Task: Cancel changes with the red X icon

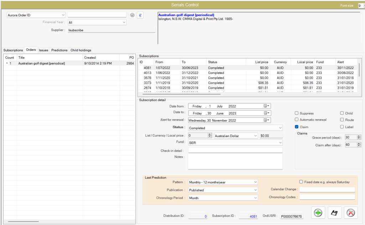Action: pyautogui.click(x=350, y=212)
